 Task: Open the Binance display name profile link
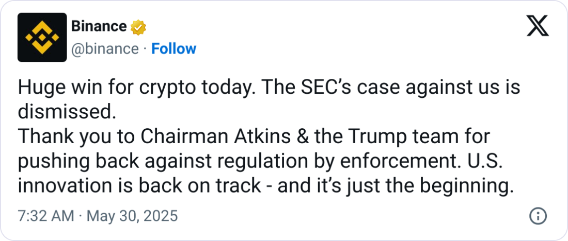tap(99, 26)
